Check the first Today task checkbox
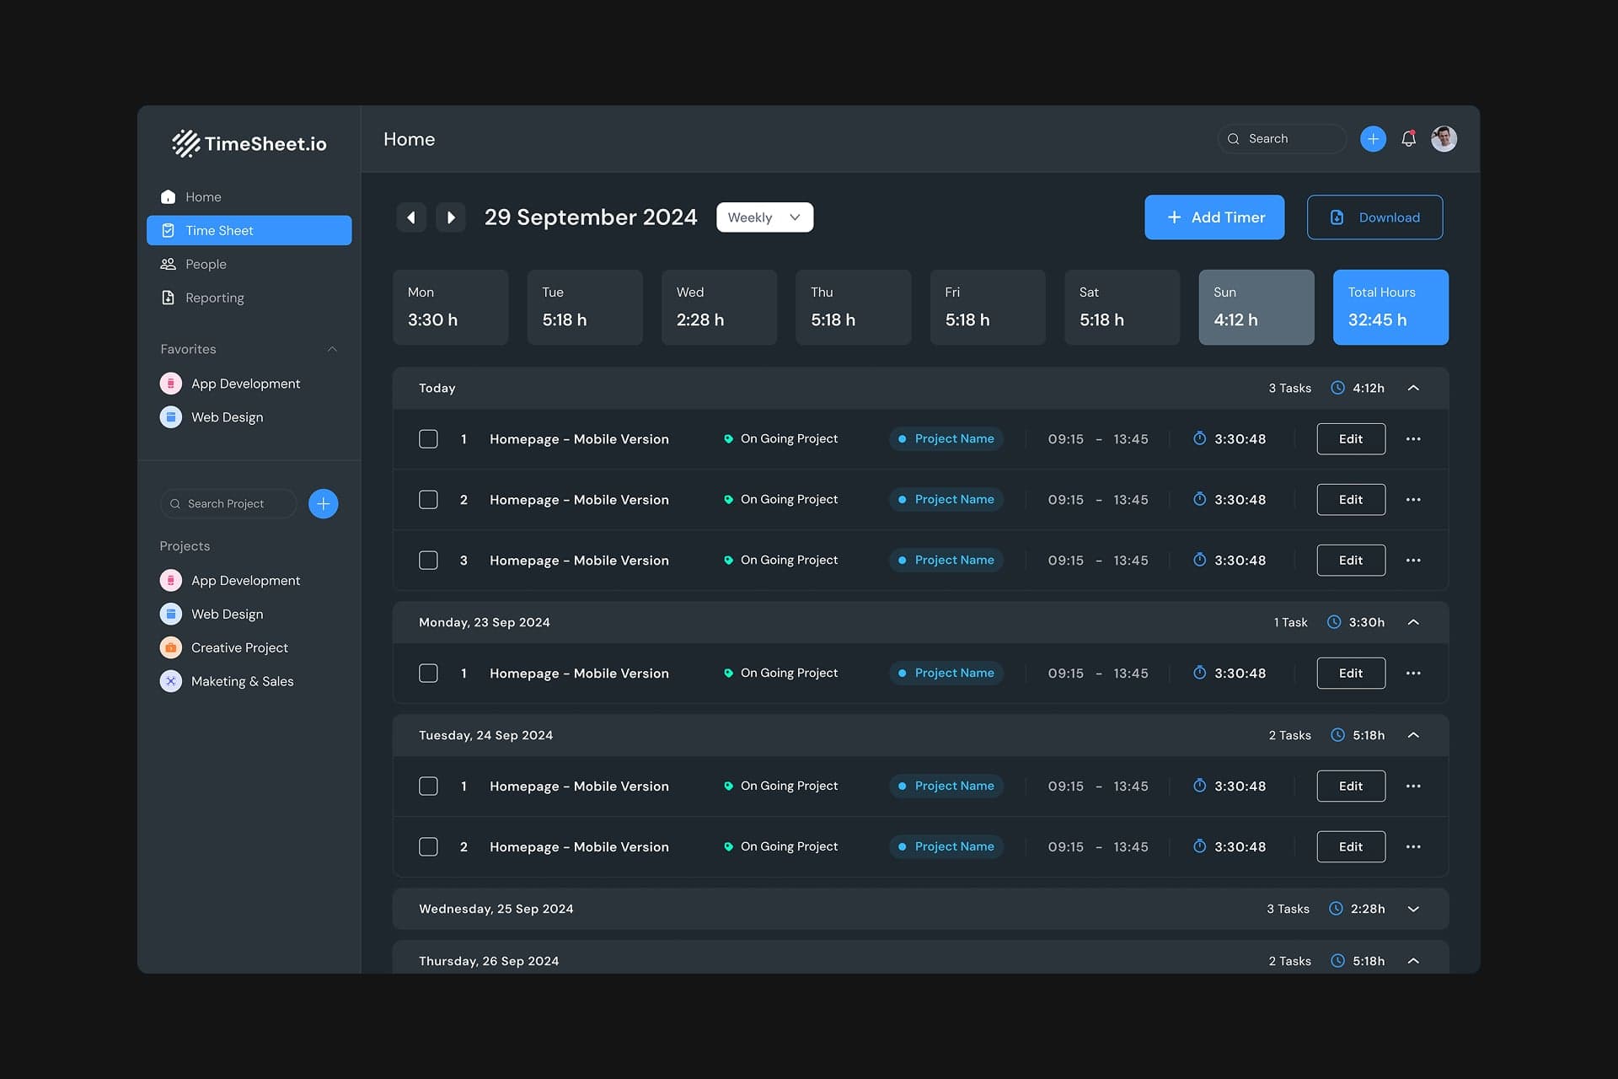This screenshot has width=1618, height=1079. [428, 438]
